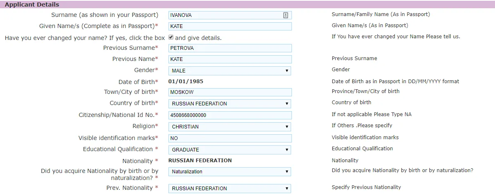The image size is (495, 196).
Task: Uncheck the changed your name checkbox
Action: tap(171, 37)
